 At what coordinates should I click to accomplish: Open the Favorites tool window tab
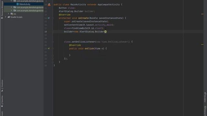(x=2, y=101)
